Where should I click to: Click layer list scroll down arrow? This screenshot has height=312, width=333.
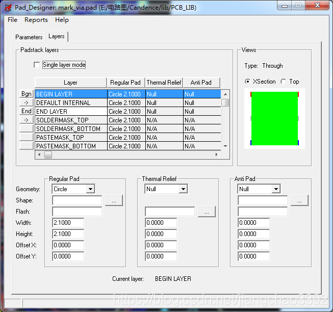225,146
